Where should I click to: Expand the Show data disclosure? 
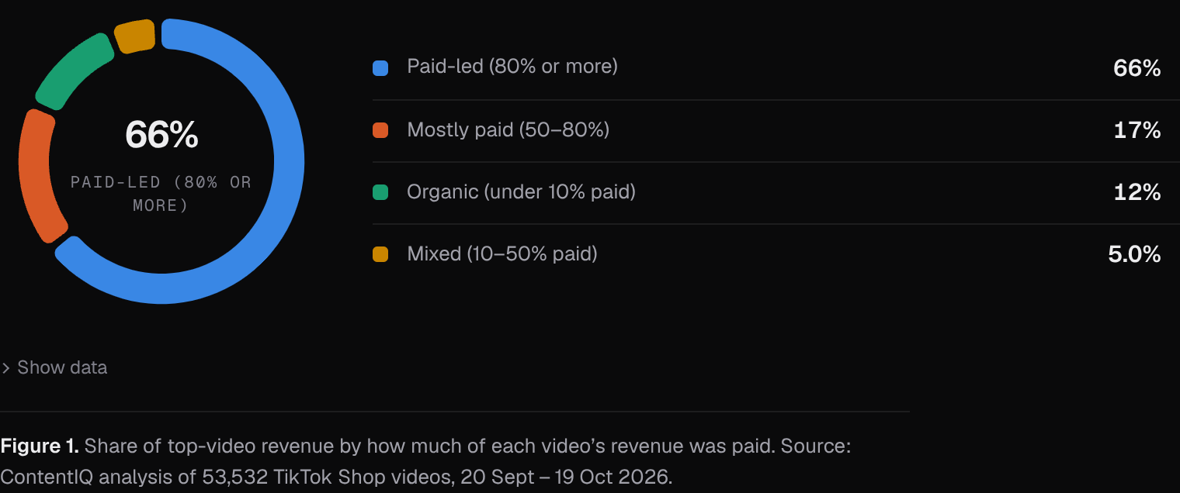coord(54,367)
